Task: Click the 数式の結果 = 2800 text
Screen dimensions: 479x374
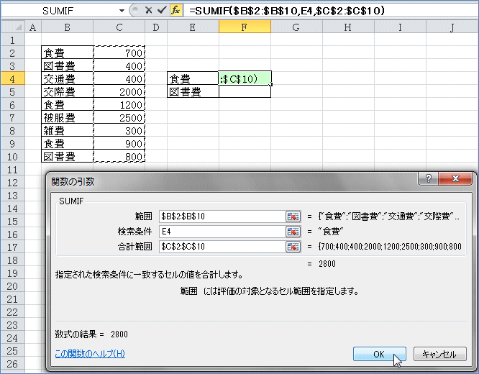Action: (91, 334)
